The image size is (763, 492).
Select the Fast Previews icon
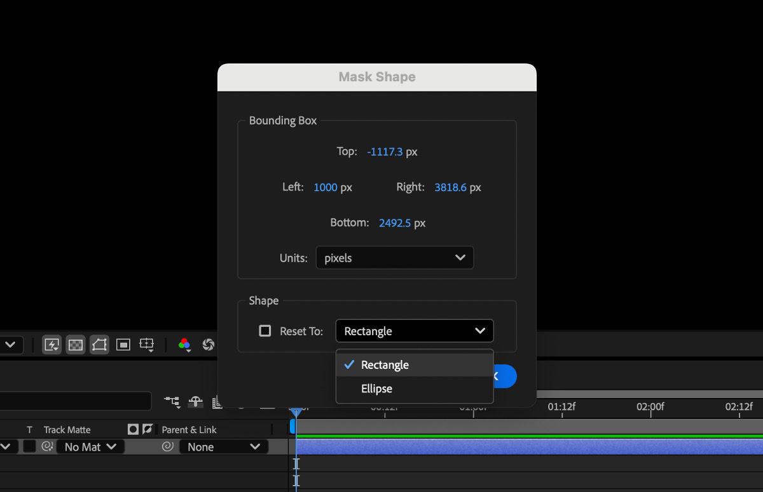53,345
